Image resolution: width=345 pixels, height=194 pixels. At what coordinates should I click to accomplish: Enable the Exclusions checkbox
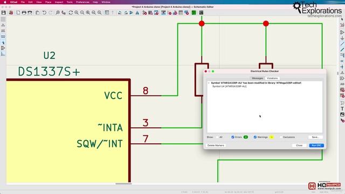281,137
